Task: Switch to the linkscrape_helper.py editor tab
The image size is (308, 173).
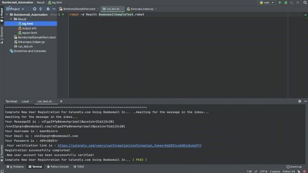Action: tap(142, 9)
